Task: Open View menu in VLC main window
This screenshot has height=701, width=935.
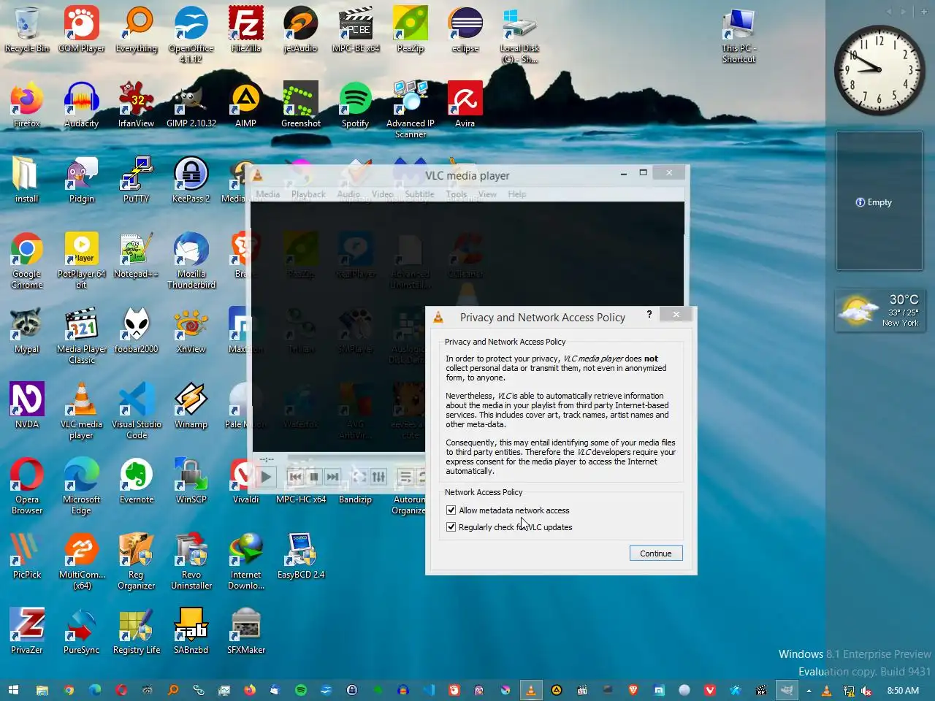Action: click(487, 194)
